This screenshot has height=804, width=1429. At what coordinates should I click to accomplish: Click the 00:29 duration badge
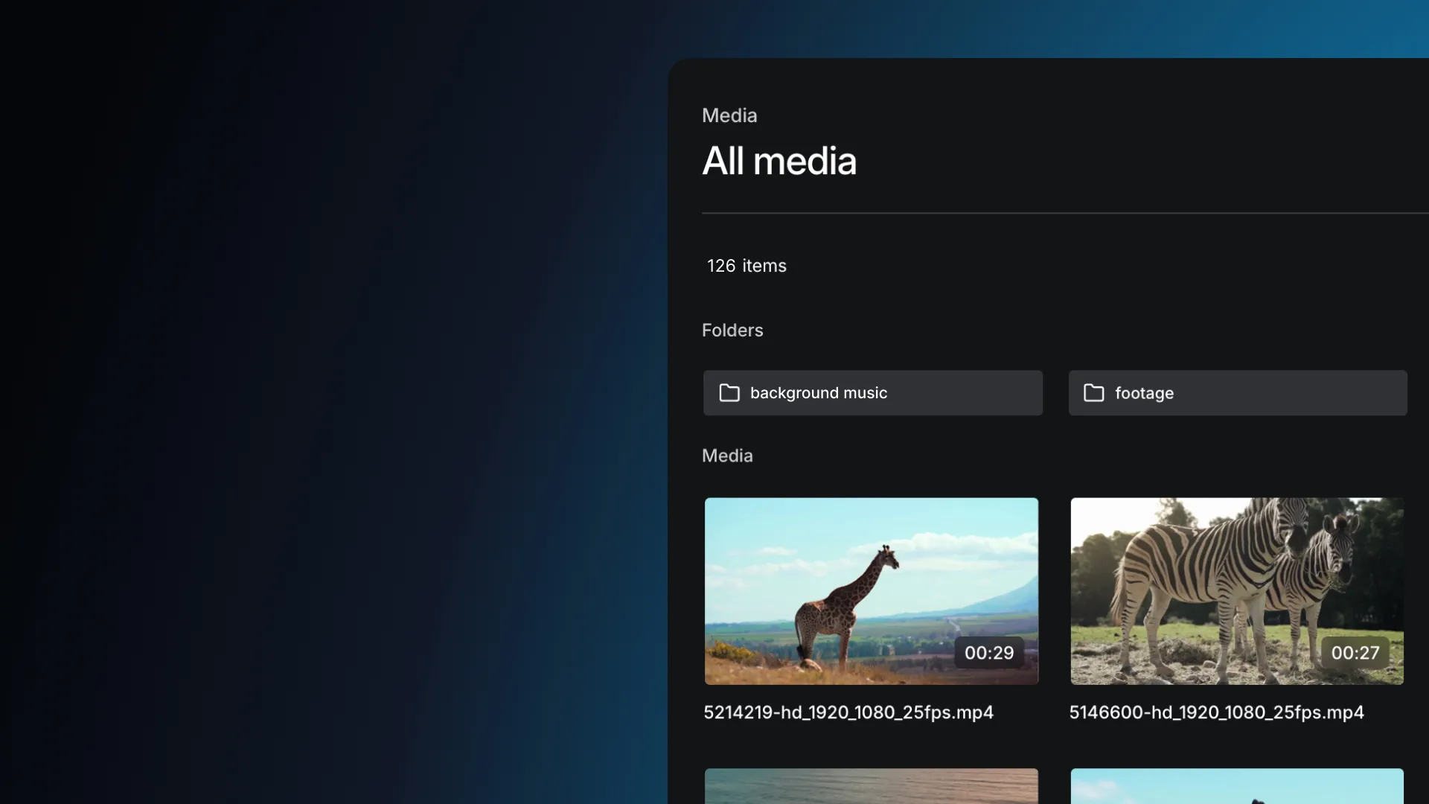coord(988,653)
